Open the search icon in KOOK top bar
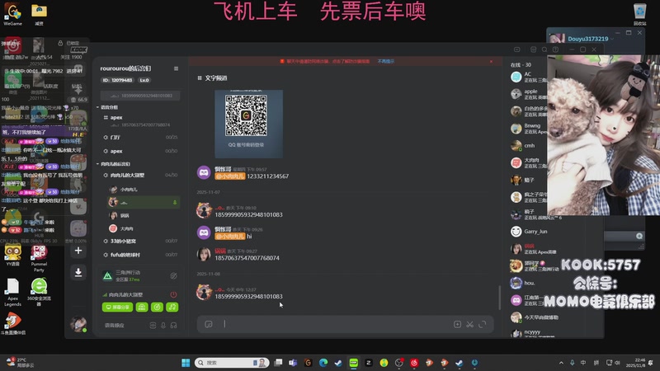 (x=544, y=49)
